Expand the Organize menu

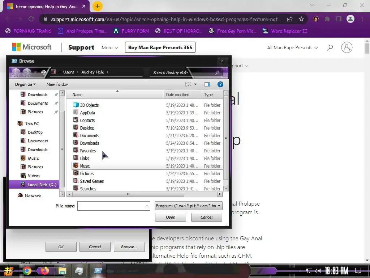(x=25, y=84)
